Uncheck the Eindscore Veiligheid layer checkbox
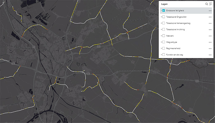215x123 pixels. click(164, 11)
